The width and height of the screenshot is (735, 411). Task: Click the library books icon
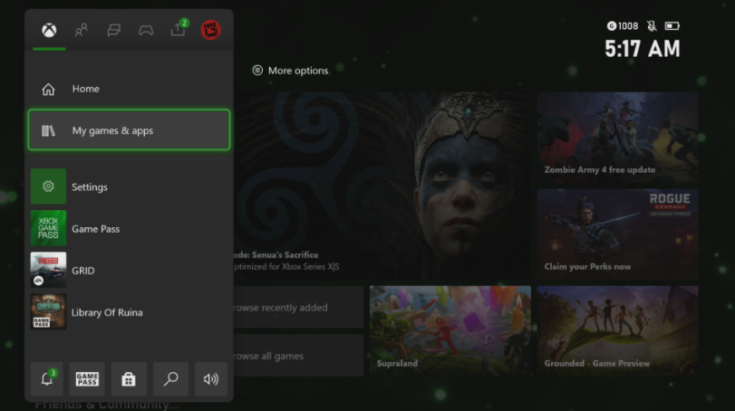tap(48, 130)
